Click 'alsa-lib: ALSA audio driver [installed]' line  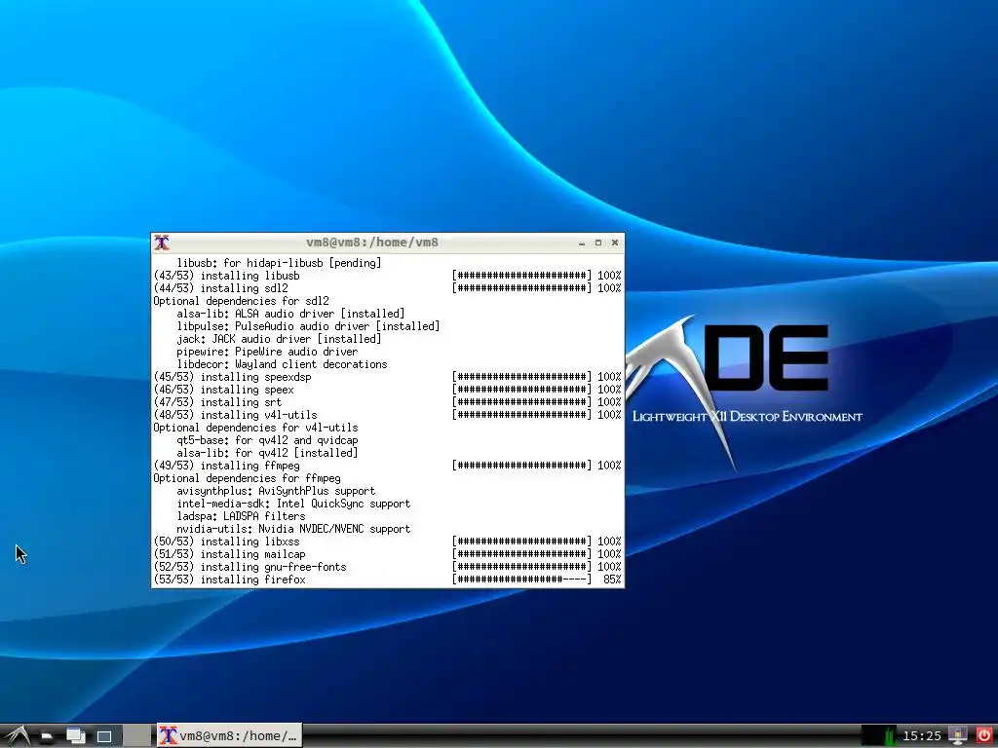[x=290, y=314]
